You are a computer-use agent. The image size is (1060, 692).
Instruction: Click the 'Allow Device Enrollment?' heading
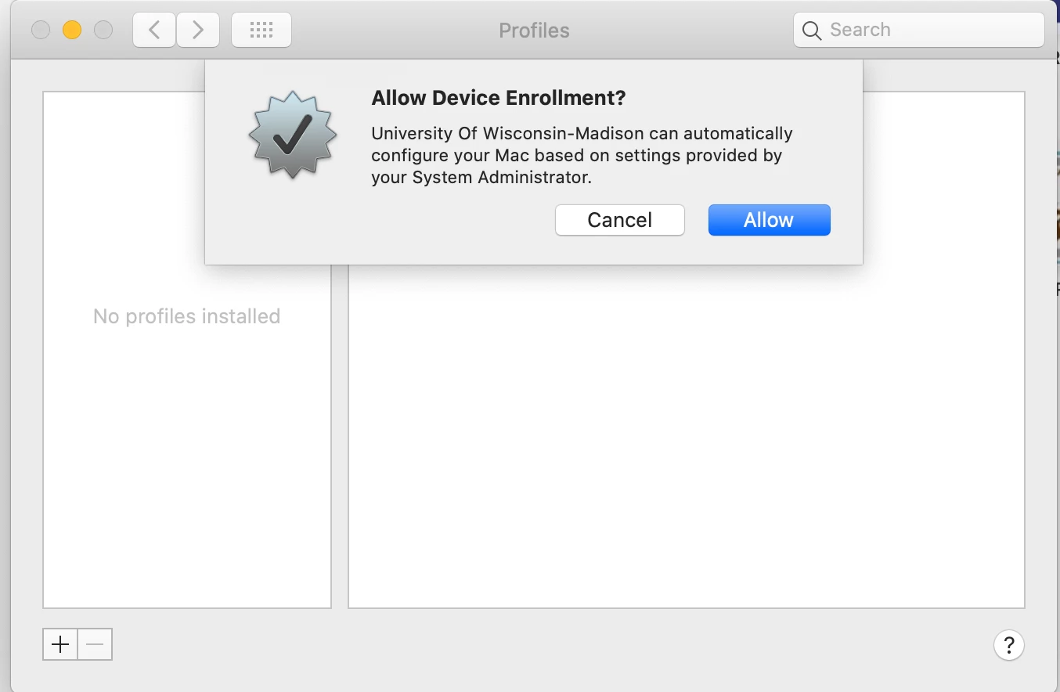pyautogui.click(x=499, y=98)
